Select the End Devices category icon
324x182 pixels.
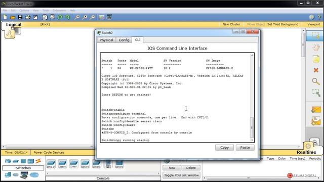(x=8, y=175)
